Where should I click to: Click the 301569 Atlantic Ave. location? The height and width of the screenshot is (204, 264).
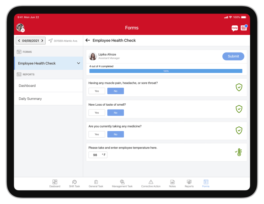click(66, 41)
